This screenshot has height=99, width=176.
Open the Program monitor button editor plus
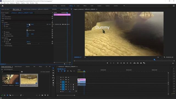pos(173,63)
